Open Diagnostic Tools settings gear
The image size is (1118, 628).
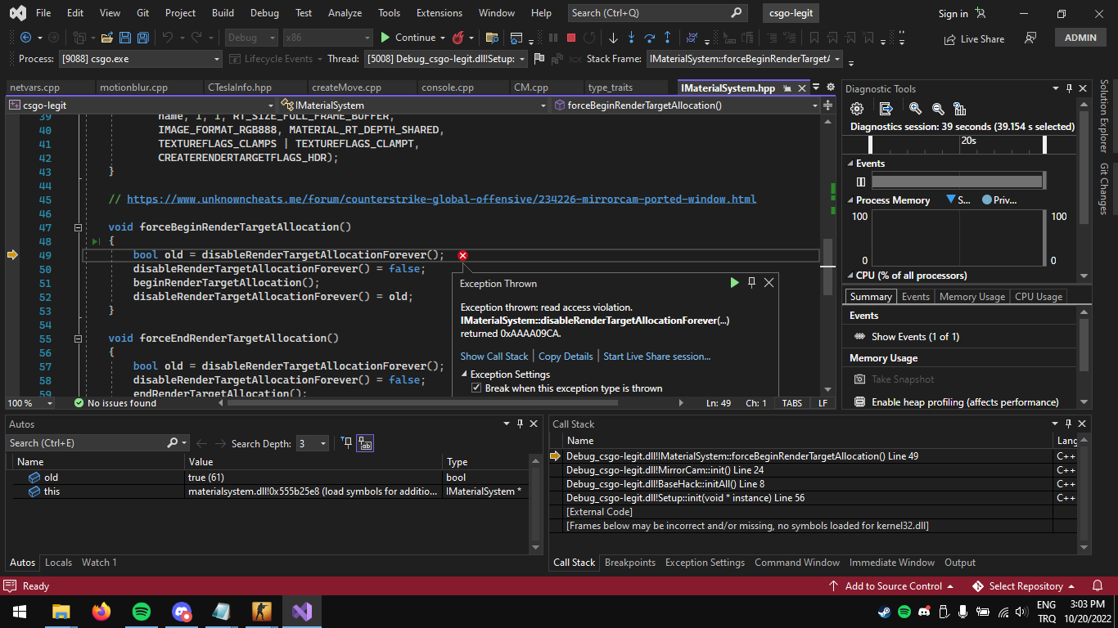pyautogui.click(x=855, y=107)
